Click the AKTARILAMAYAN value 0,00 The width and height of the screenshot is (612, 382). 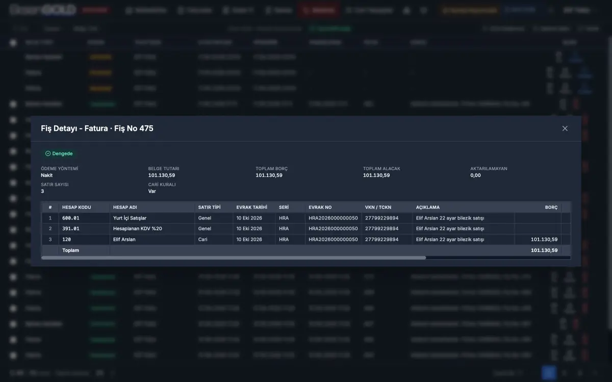coord(476,175)
